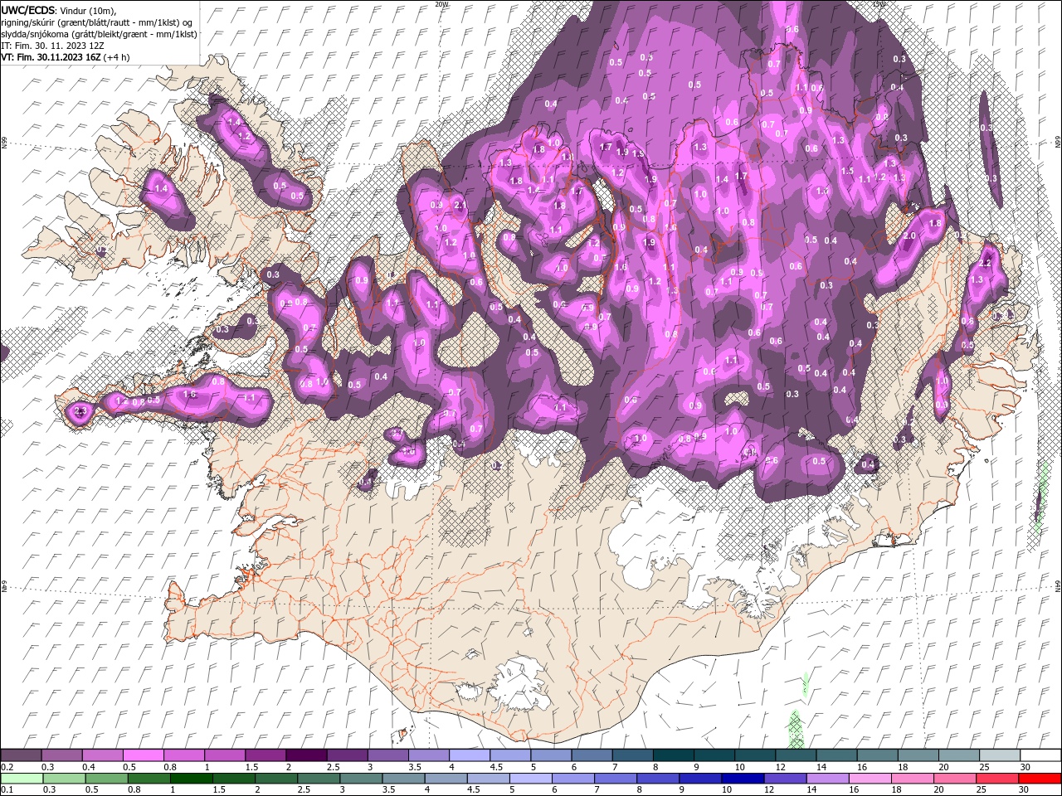The width and height of the screenshot is (1062, 796).
Task: Click the 2.2 precipitation value on map
Action: point(986,263)
